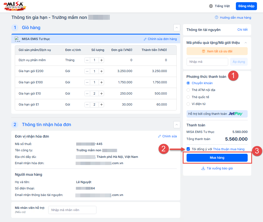Click the buyer name Lê Nguyệt
Viewport: 263px width, 222px height.
pos(84,182)
